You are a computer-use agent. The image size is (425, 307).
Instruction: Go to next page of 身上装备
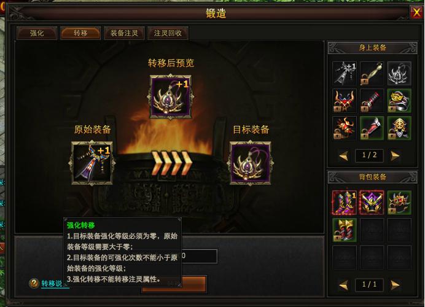pos(395,156)
